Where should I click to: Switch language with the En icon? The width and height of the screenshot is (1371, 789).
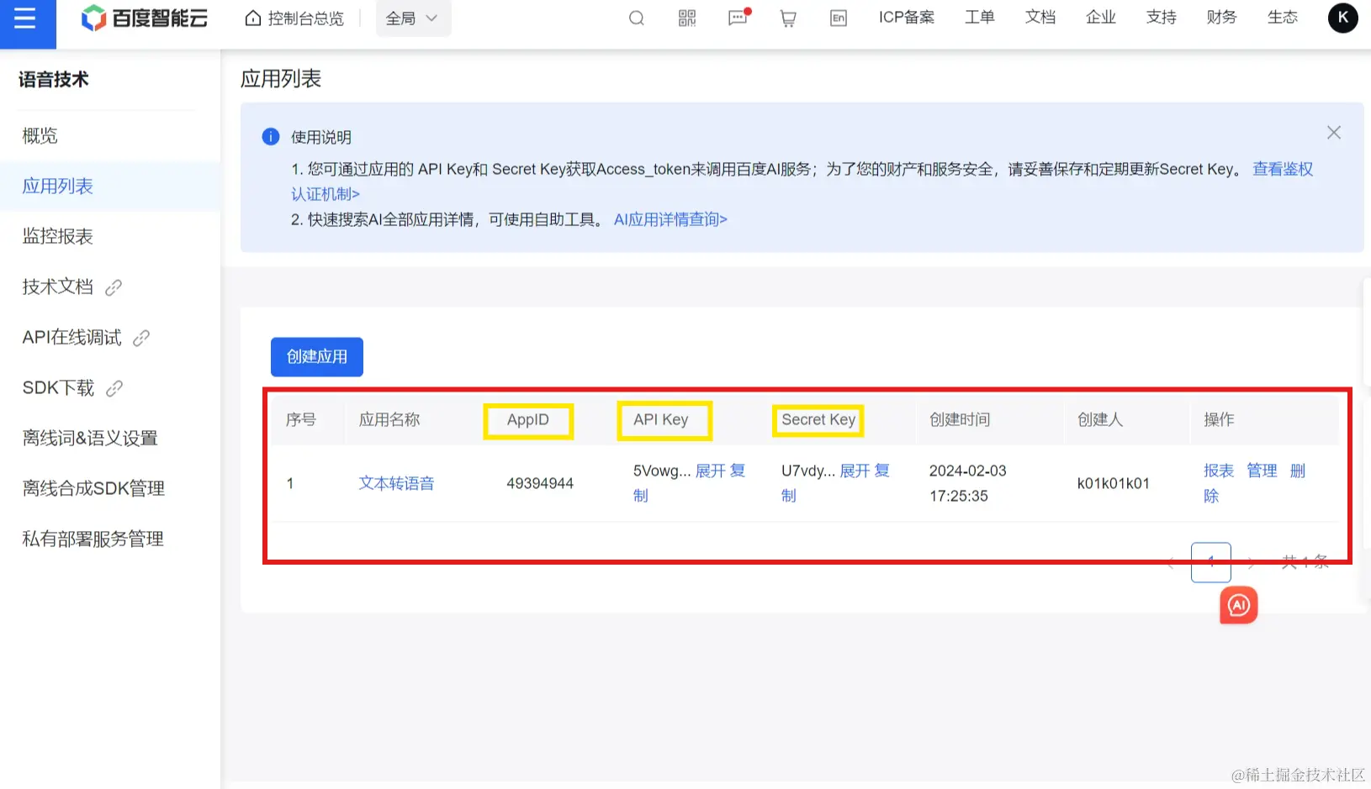pyautogui.click(x=839, y=18)
